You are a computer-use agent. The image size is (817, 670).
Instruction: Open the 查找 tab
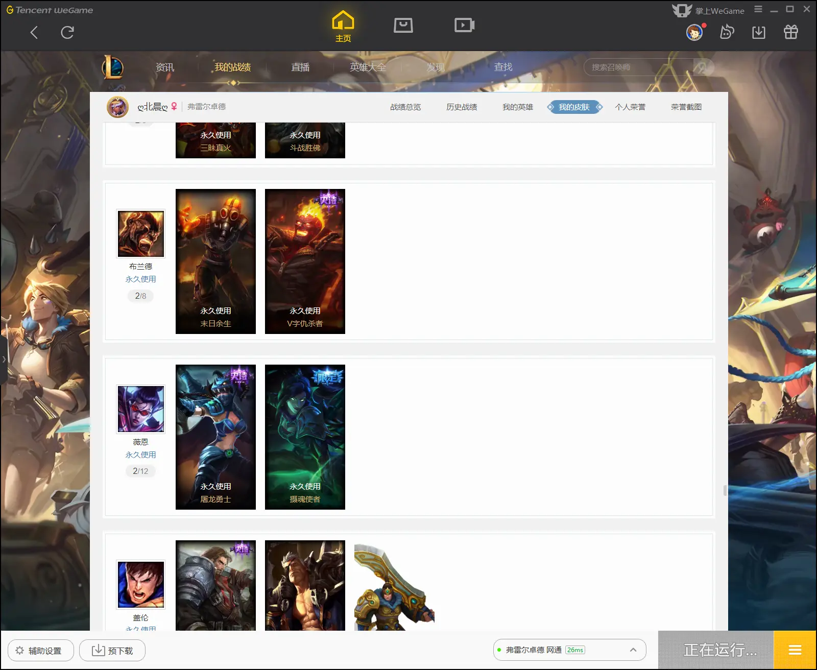point(503,67)
